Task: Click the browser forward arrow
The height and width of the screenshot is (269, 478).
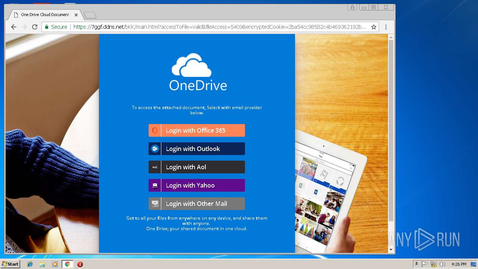Action: 24,27
